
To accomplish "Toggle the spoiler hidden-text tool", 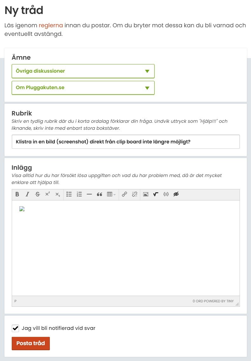I will pyautogui.click(x=176, y=194).
